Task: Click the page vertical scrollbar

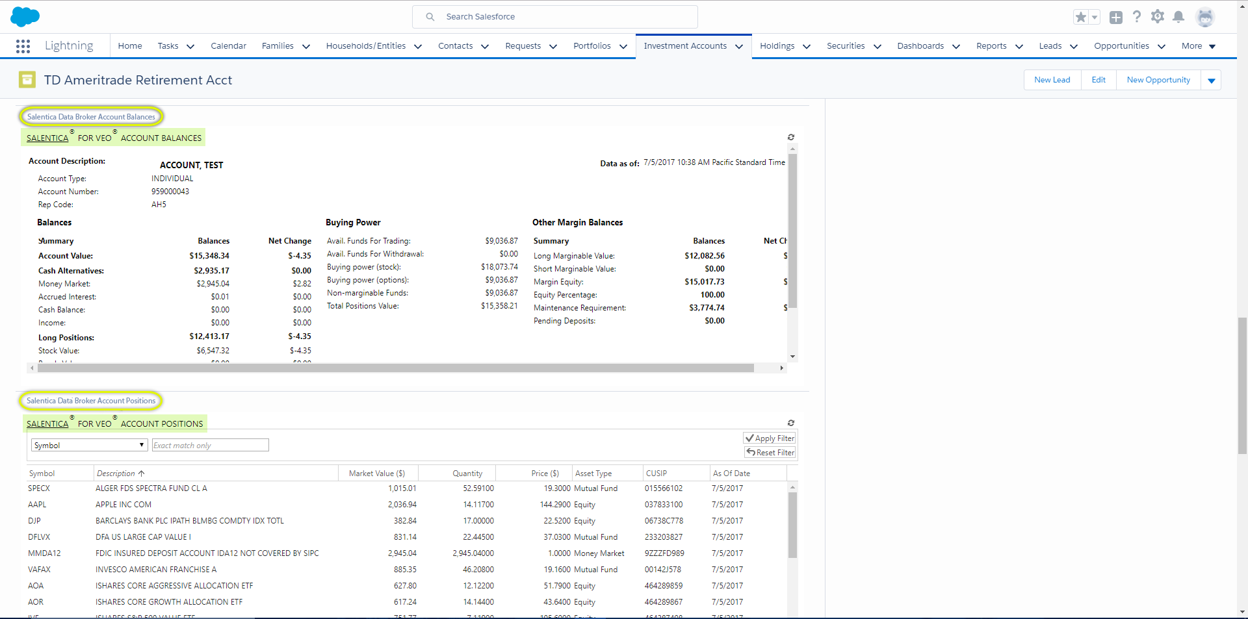Action: (1242, 385)
